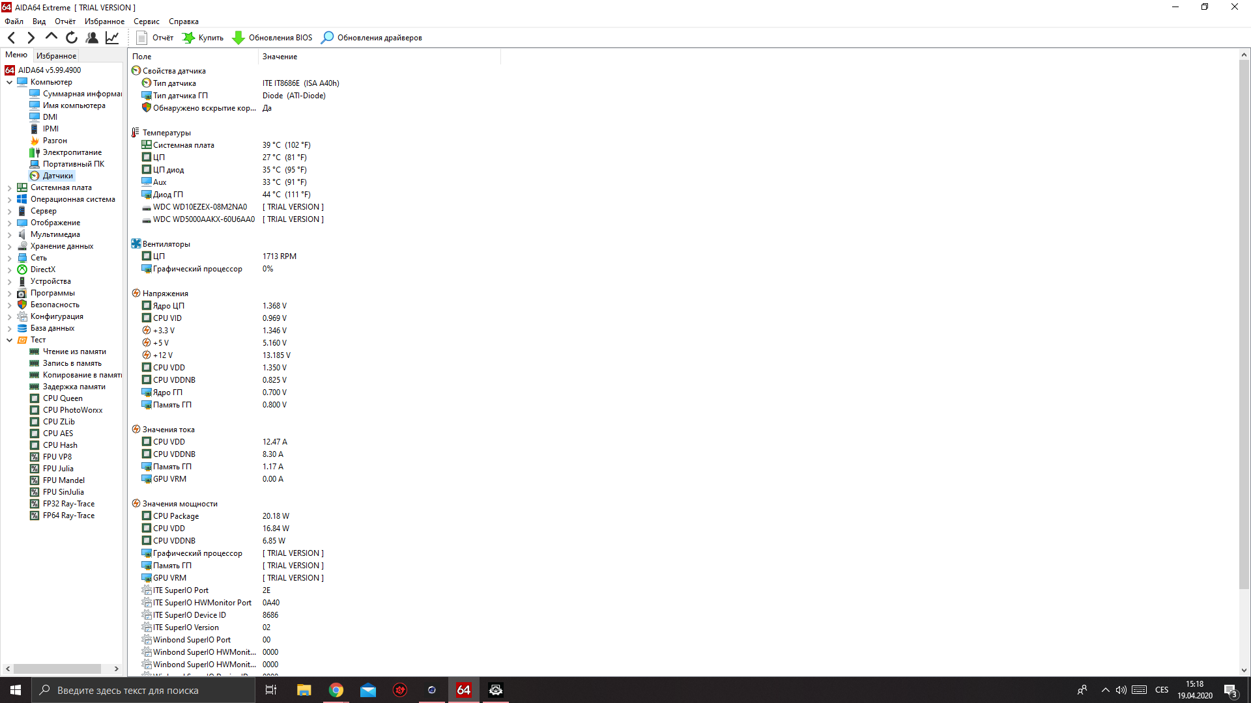Click the Отчёт toolbar button

click(x=155, y=38)
